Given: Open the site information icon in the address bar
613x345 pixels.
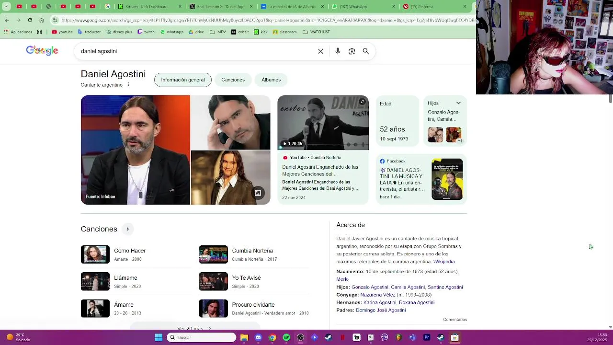Looking at the screenshot, I should click(x=56, y=20).
